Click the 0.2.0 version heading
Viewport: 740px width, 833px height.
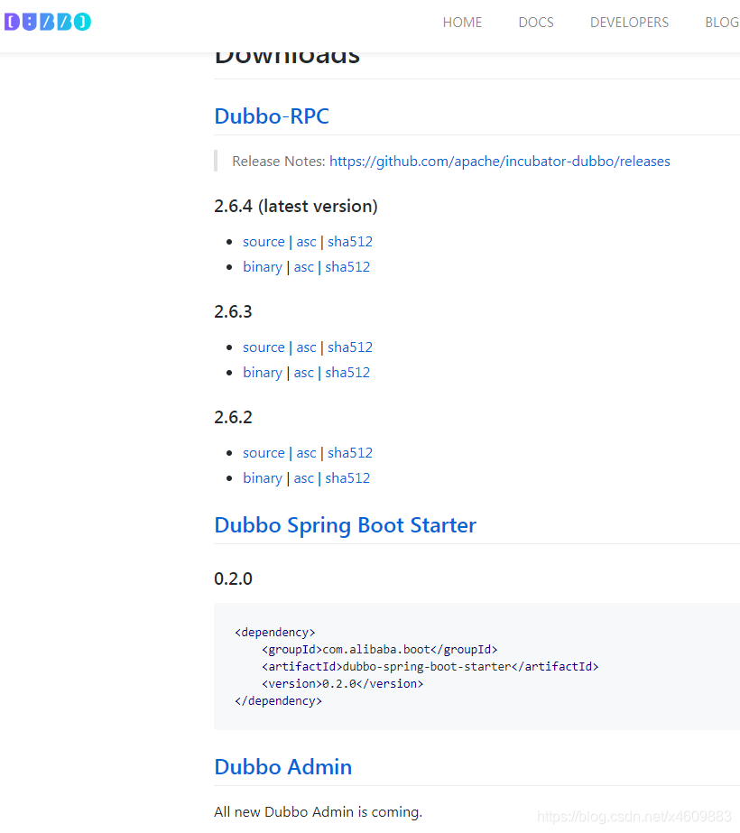233,579
